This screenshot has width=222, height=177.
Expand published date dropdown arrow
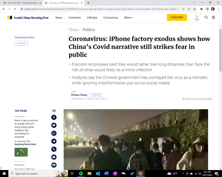click(x=108, y=99)
